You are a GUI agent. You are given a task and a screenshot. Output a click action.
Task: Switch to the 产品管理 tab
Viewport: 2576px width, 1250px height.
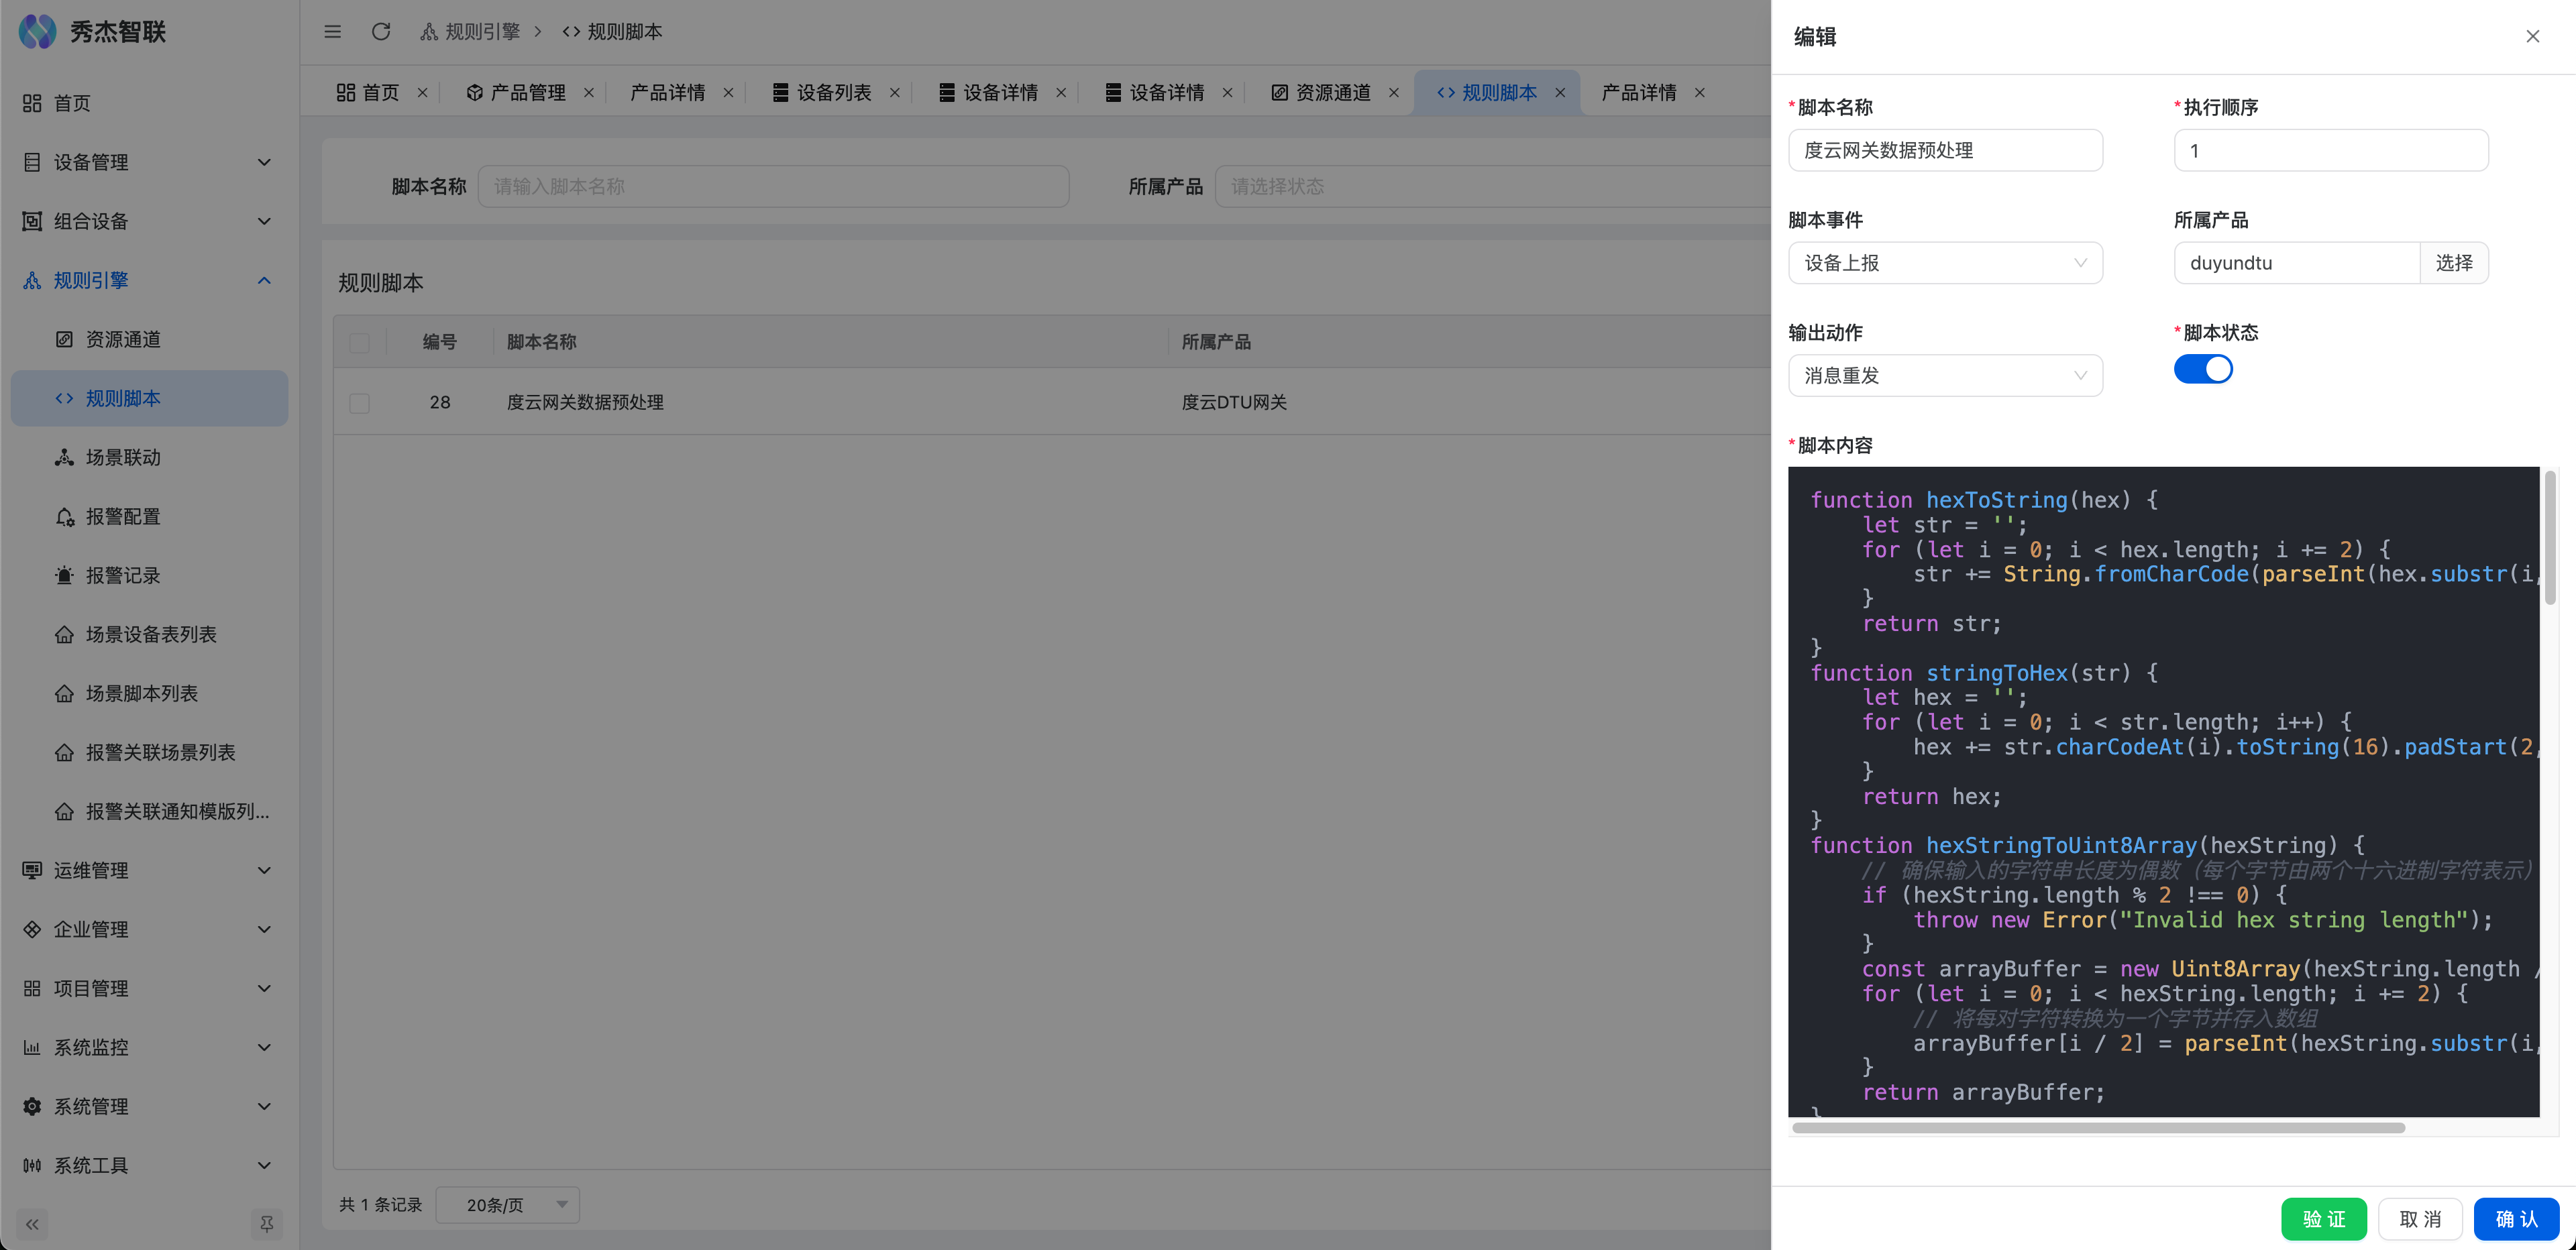tap(527, 93)
